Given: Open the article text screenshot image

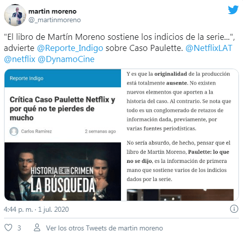Looking at the screenshot, I should point(180,135).
